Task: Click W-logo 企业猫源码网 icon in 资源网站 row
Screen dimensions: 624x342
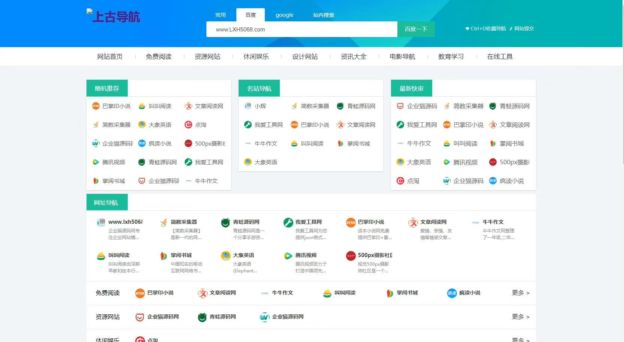Action: pyautogui.click(x=265, y=317)
